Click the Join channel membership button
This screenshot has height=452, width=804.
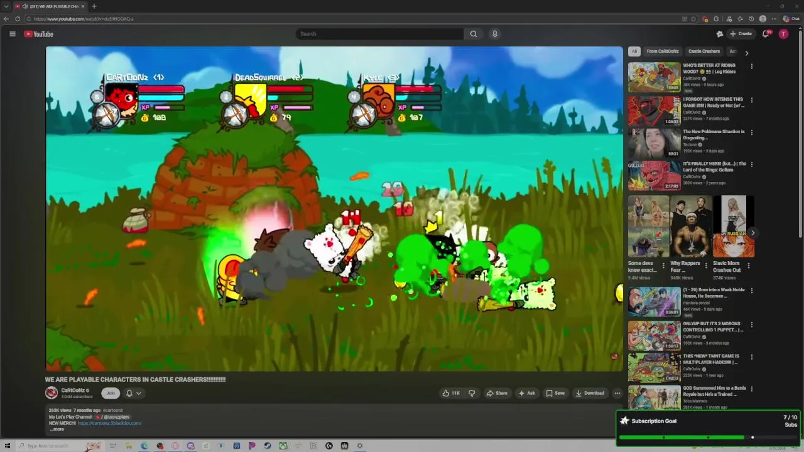pyautogui.click(x=111, y=393)
